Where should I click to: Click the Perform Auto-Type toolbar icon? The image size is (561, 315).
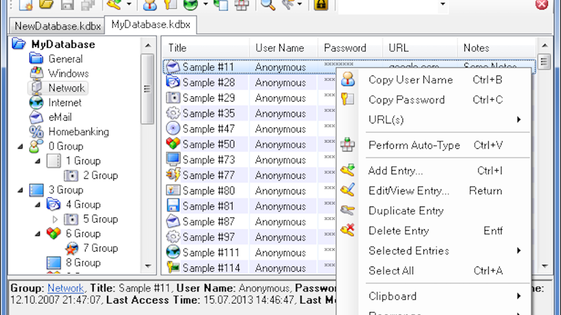[241, 5]
